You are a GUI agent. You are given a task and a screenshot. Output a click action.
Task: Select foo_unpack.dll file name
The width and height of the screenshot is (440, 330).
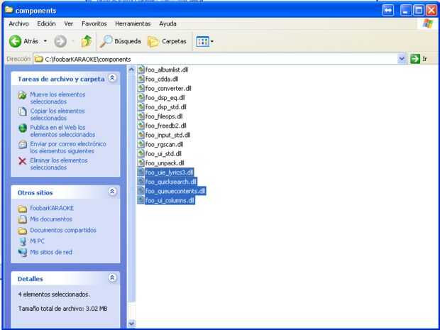tap(165, 163)
